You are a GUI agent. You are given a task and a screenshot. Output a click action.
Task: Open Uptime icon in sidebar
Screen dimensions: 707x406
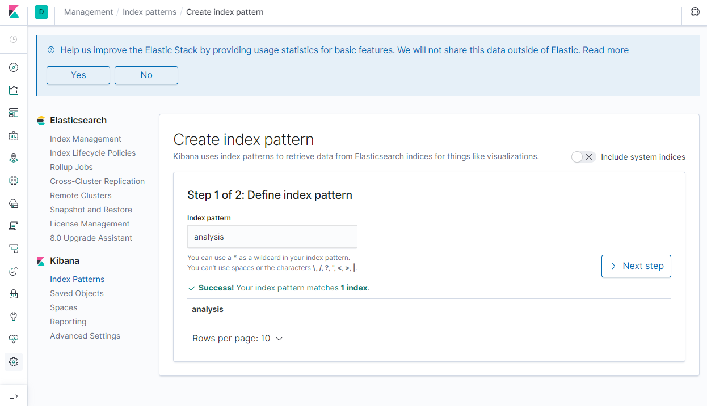[14, 271]
